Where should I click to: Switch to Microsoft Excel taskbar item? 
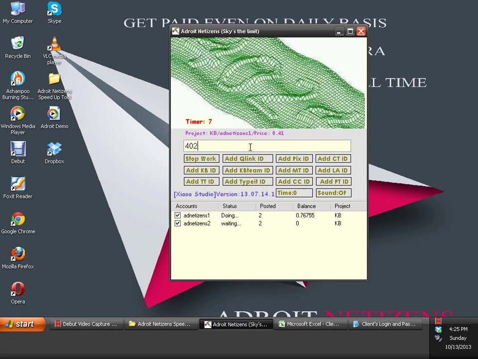point(310,324)
